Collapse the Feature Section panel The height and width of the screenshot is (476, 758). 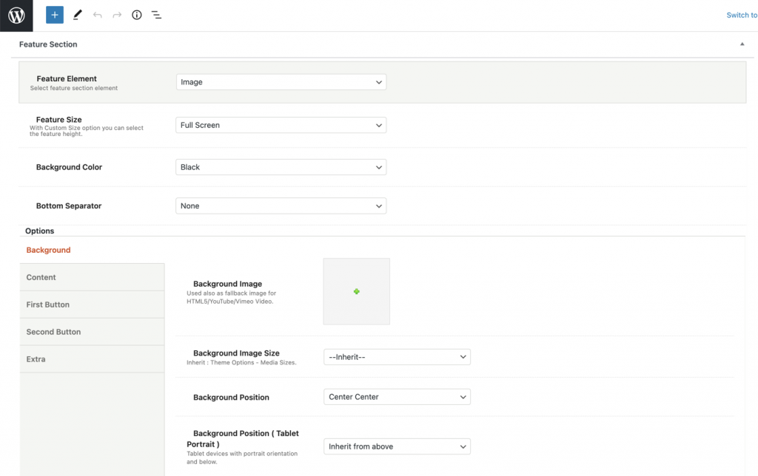click(x=742, y=44)
